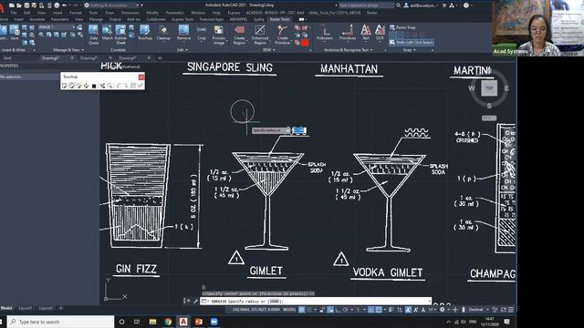Click the command line input field
Screen dimensions: 584x328
pos(317,302)
